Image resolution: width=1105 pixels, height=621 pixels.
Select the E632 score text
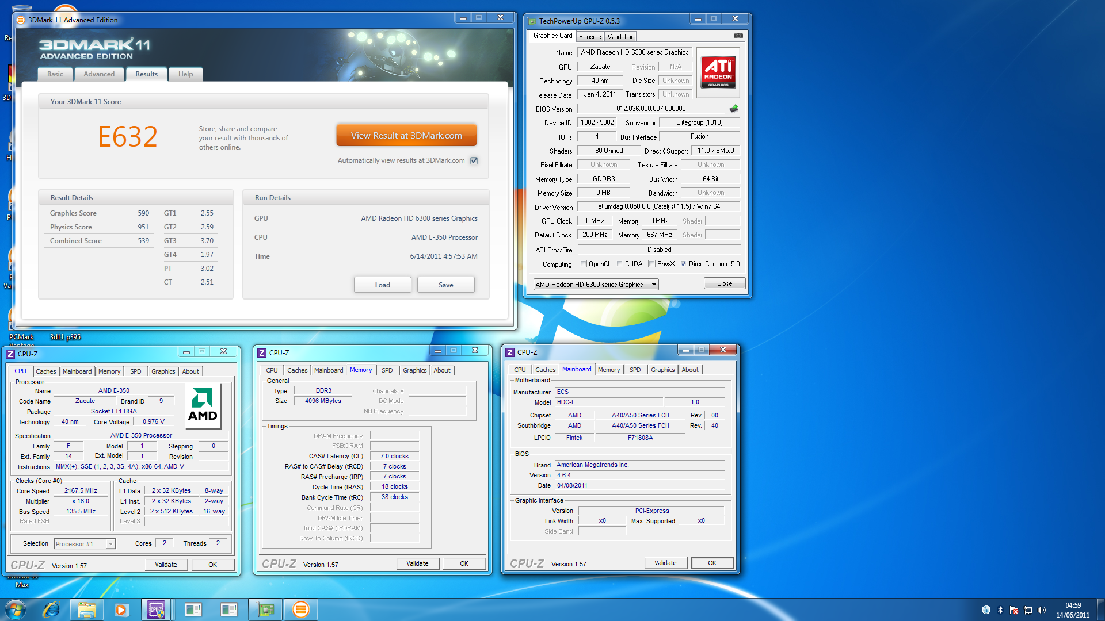point(128,137)
